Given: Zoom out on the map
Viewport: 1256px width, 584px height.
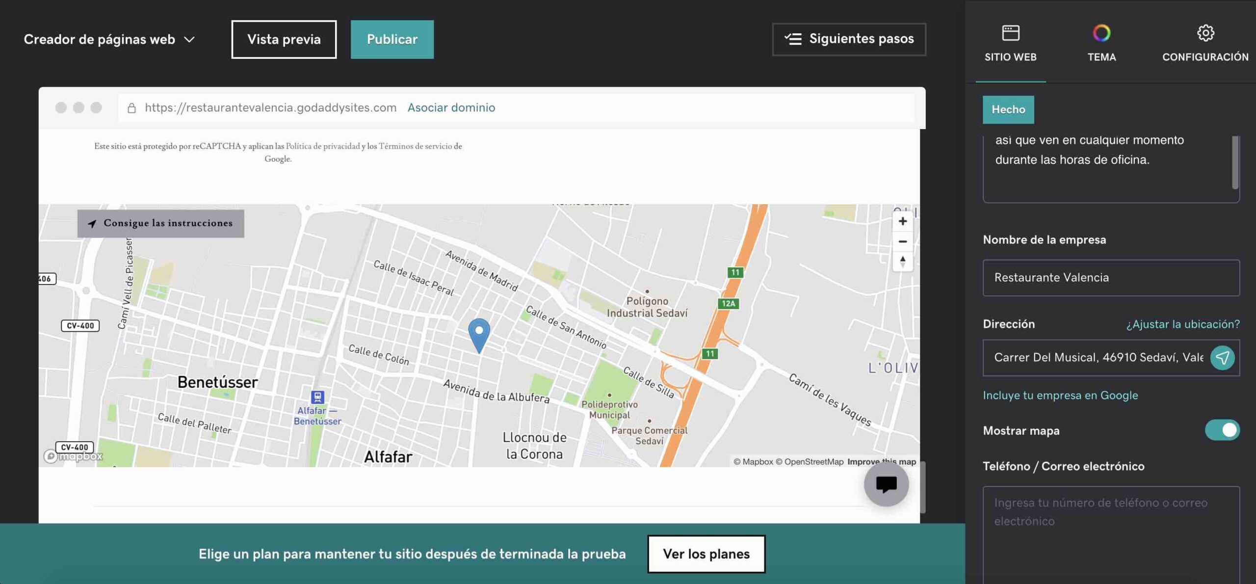Looking at the screenshot, I should (x=903, y=241).
